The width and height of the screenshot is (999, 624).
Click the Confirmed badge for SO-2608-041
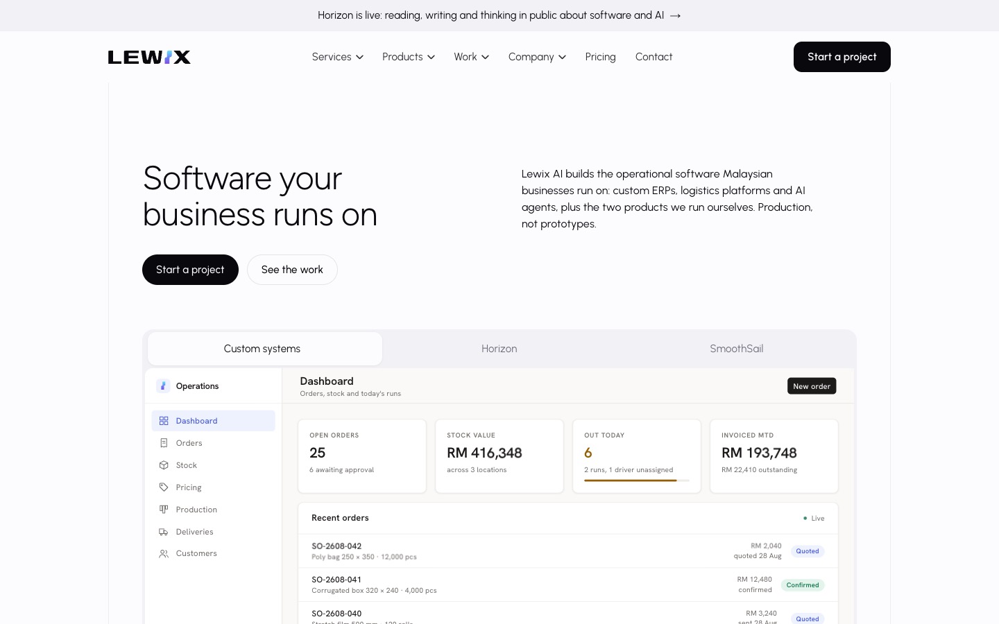point(803,585)
